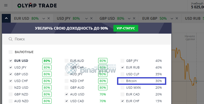
Task: Enable the GBP JPY checkbox
Action: [122, 61]
